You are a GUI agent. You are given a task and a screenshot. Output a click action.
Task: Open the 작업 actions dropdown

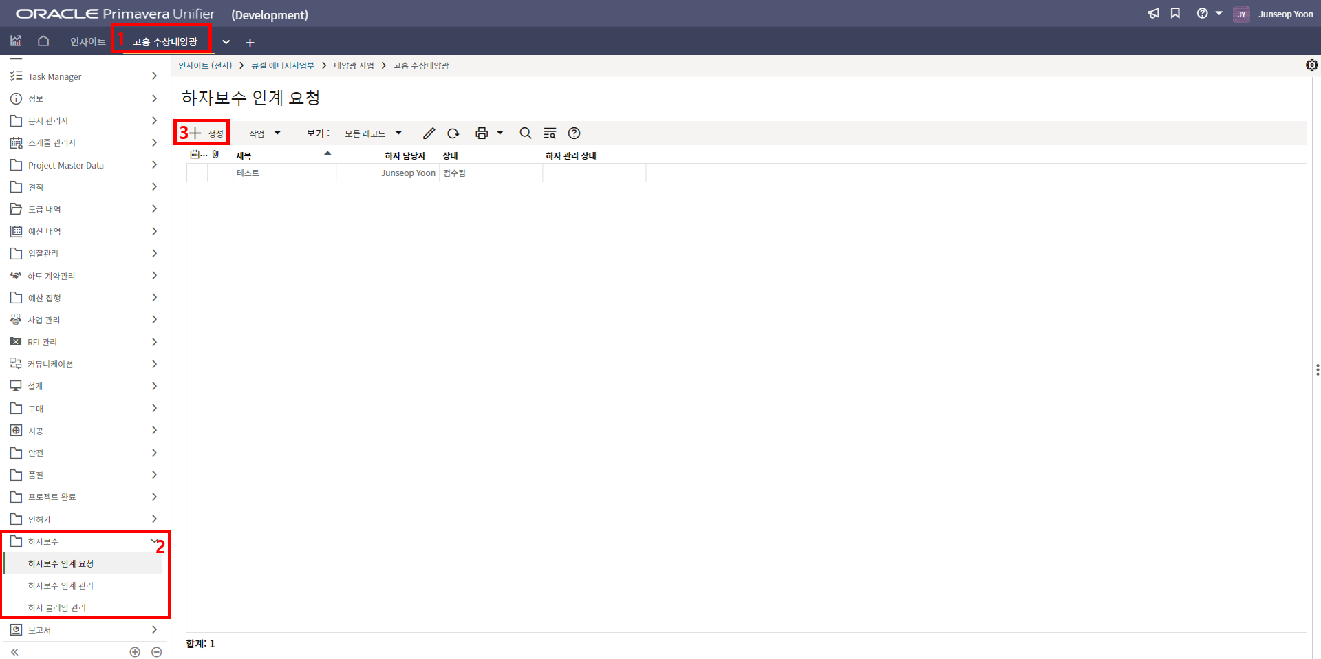click(x=265, y=133)
